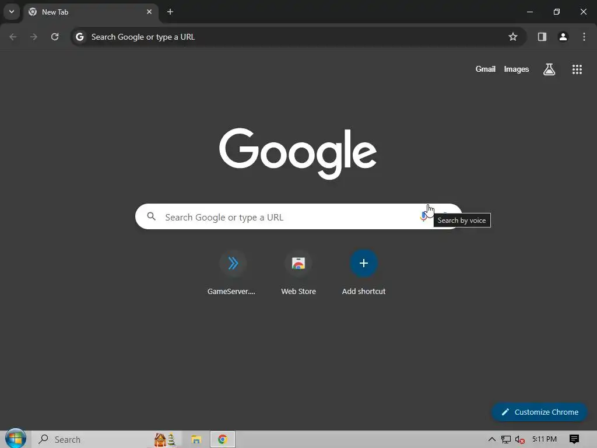
Task: Open the Gmail link
Action: [x=486, y=69]
